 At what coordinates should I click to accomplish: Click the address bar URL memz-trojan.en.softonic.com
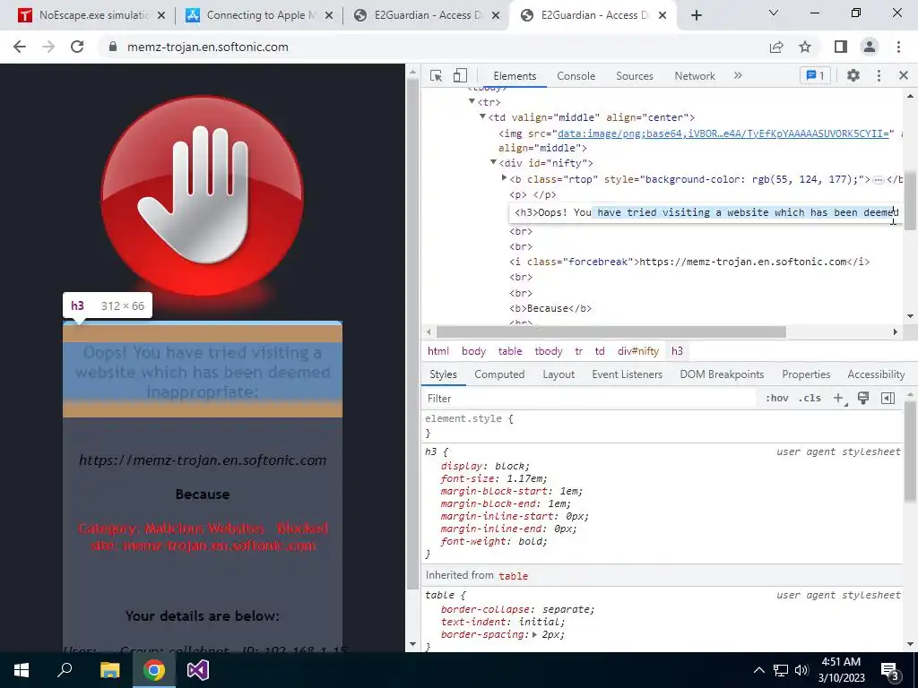(x=208, y=47)
